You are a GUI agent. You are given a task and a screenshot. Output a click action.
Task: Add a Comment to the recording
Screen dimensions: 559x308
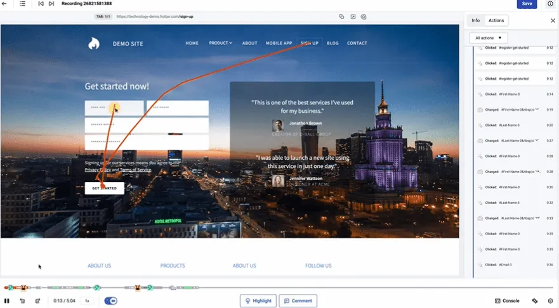coord(298,301)
